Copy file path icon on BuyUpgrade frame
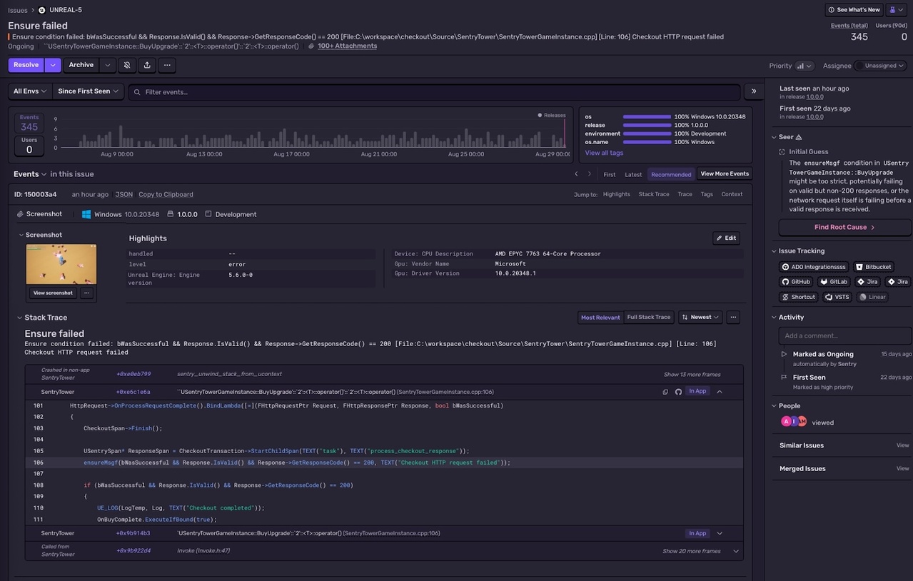Screen dimensions: 913x581 665,392
